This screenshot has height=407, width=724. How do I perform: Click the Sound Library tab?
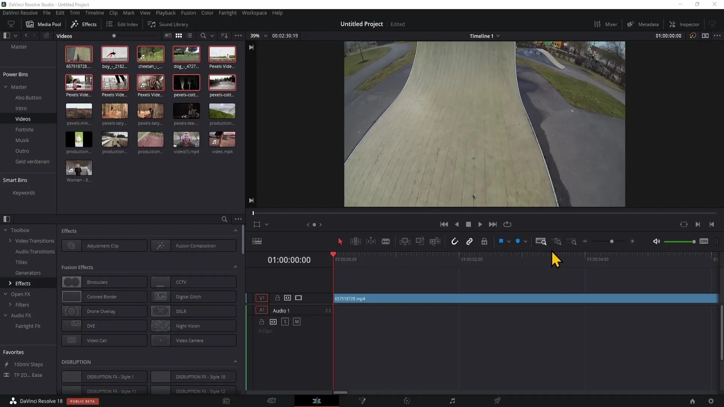point(173,24)
